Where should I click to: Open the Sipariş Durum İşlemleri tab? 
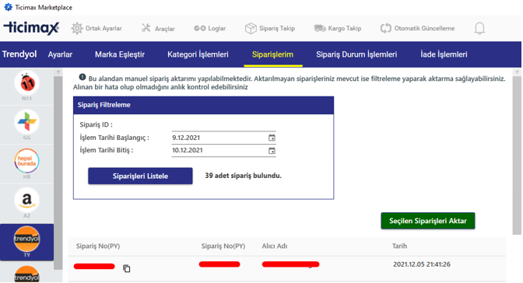pos(356,54)
